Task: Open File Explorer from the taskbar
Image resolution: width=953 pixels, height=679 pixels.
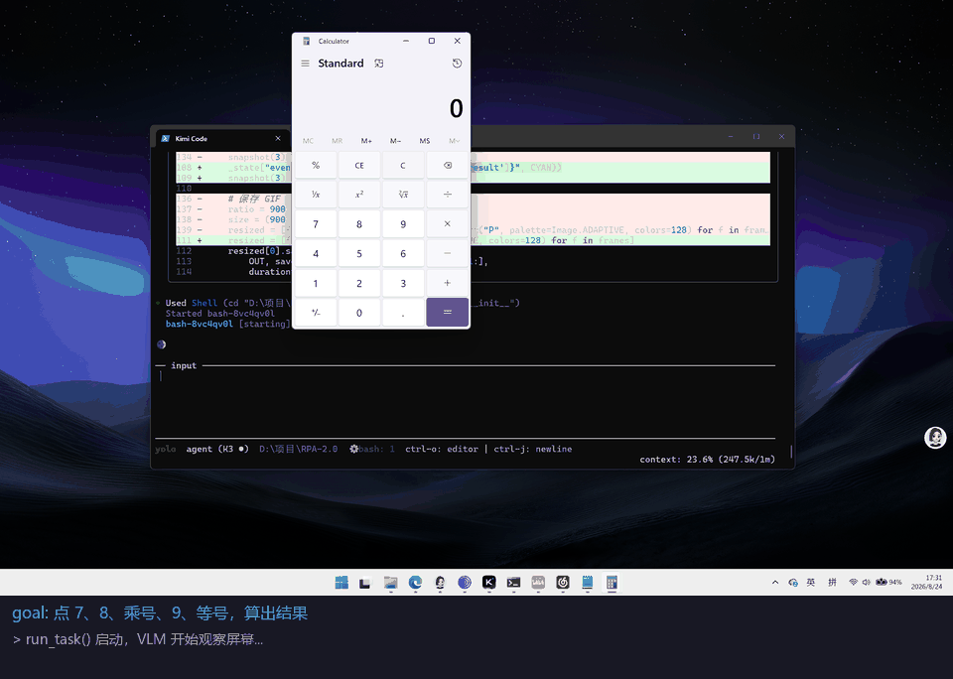Action: coord(391,583)
